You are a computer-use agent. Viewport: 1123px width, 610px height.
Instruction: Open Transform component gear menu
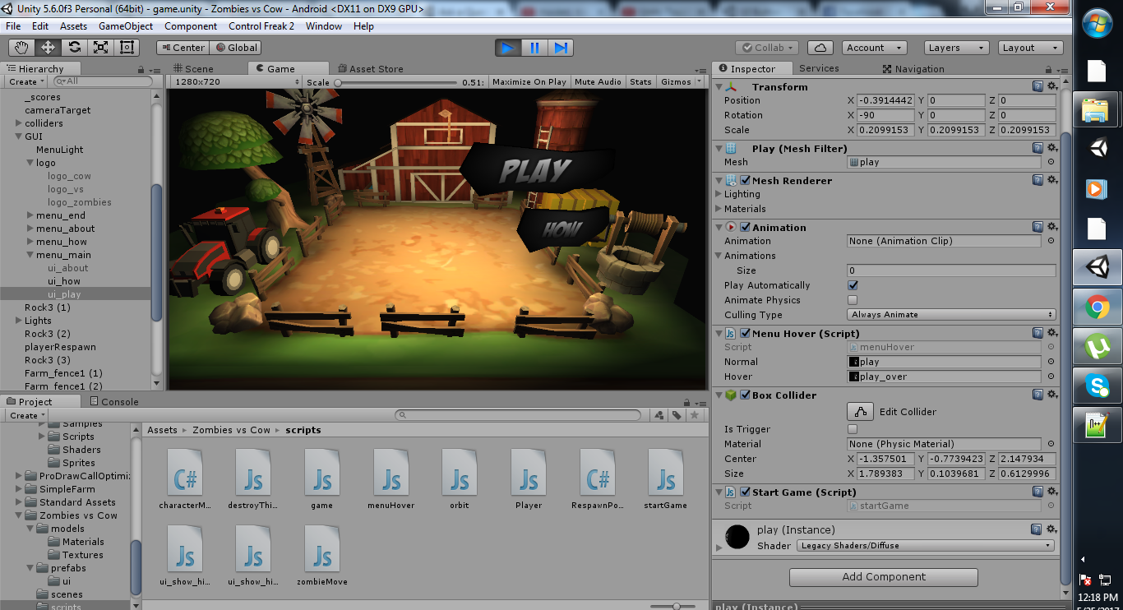click(x=1052, y=86)
